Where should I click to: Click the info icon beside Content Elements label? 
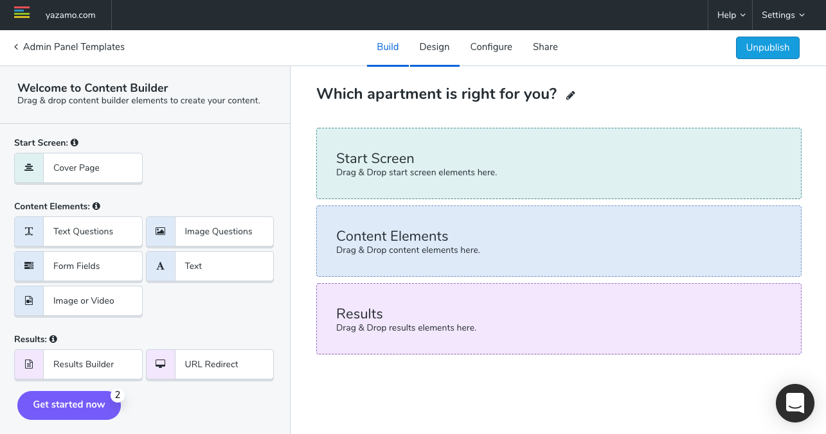click(x=96, y=206)
